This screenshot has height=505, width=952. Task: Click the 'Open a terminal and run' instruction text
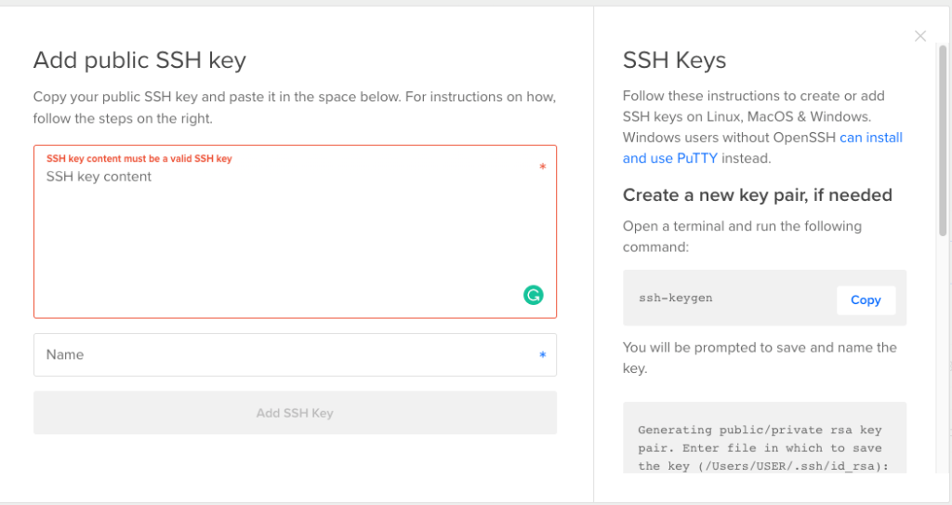[742, 235]
